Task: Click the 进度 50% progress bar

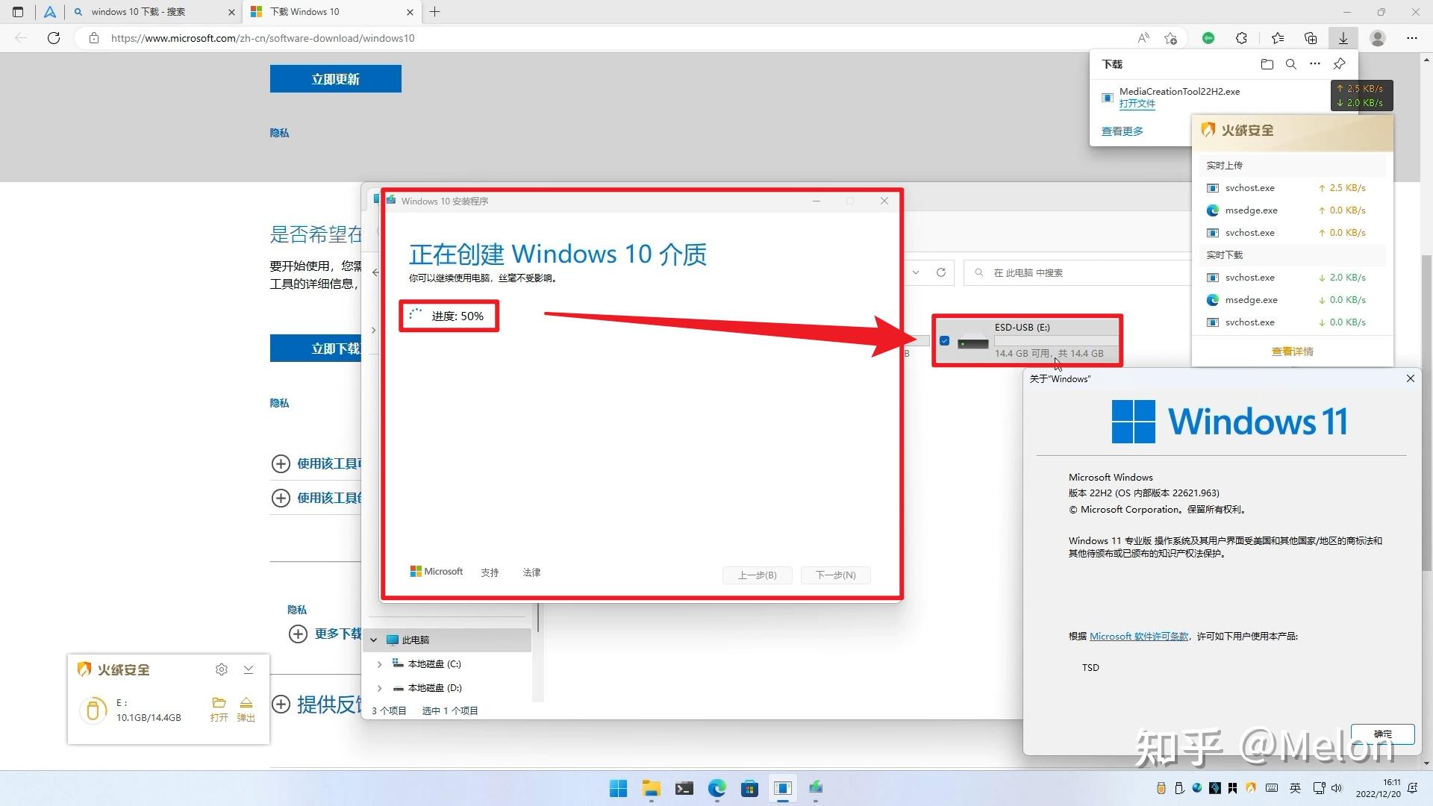Action: [449, 316]
